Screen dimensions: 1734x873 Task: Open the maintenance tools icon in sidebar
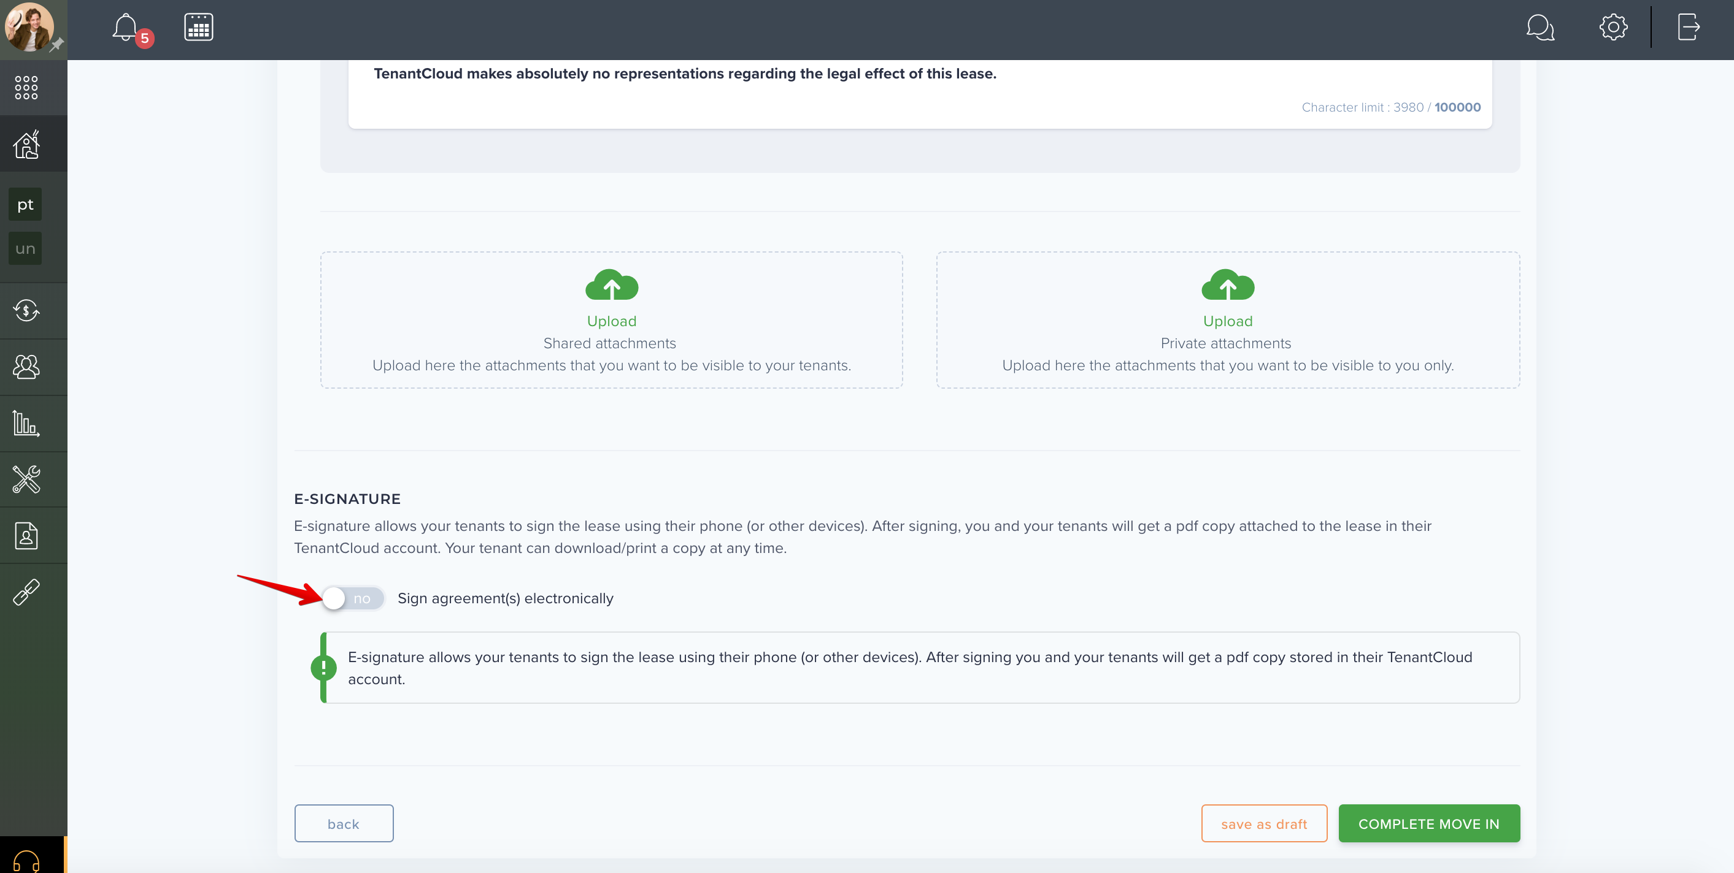point(26,479)
